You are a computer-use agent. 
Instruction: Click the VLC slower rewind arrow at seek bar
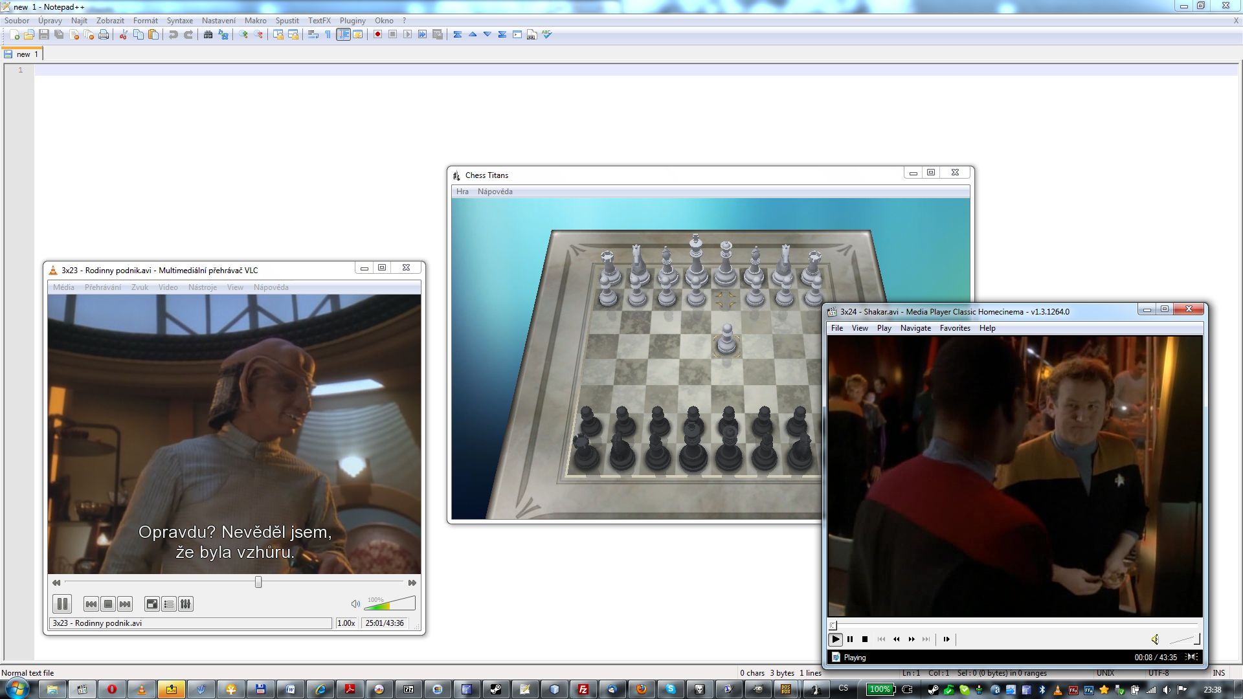click(56, 582)
